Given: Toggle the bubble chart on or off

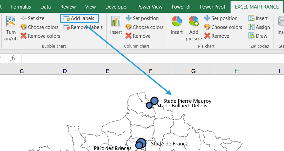Looking at the screenshot, I should tap(11, 29).
